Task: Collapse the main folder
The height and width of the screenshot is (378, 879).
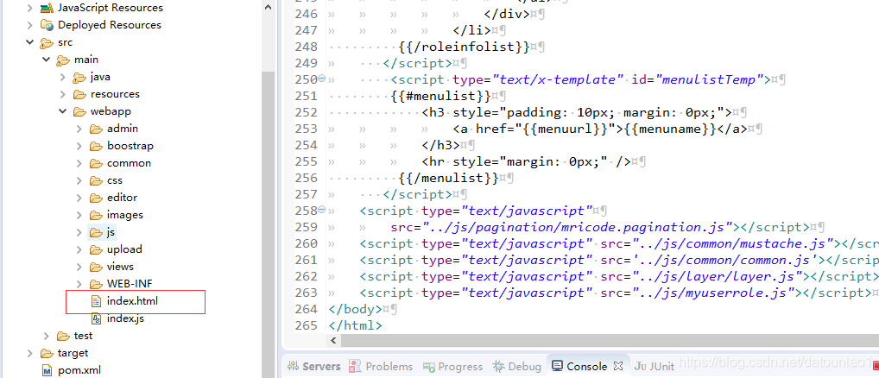Action: [46, 60]
